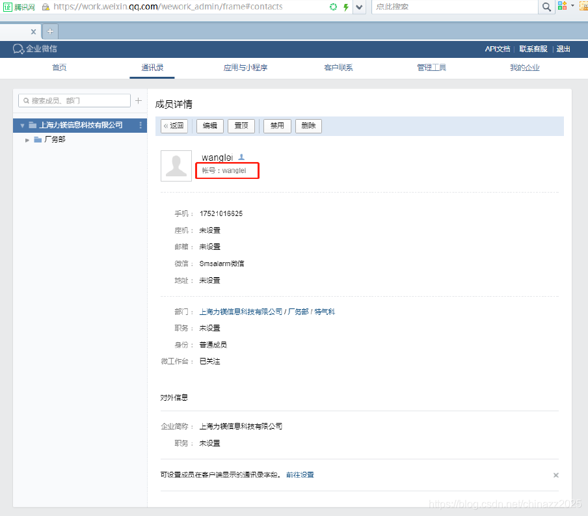Viewport: 588px width, 516px height.
Task: Click the 删除 button
Action: tap(308, 126)
